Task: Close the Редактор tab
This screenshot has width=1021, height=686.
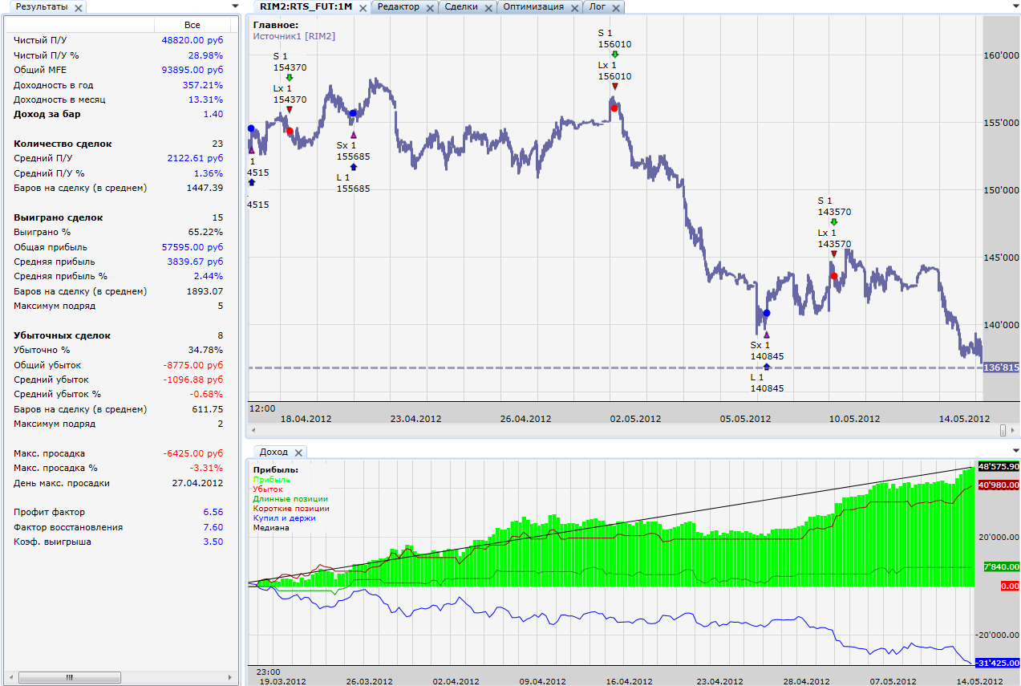Action: [429, 7]
